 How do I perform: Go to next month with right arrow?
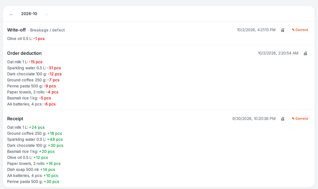click(x=47, y=14)
